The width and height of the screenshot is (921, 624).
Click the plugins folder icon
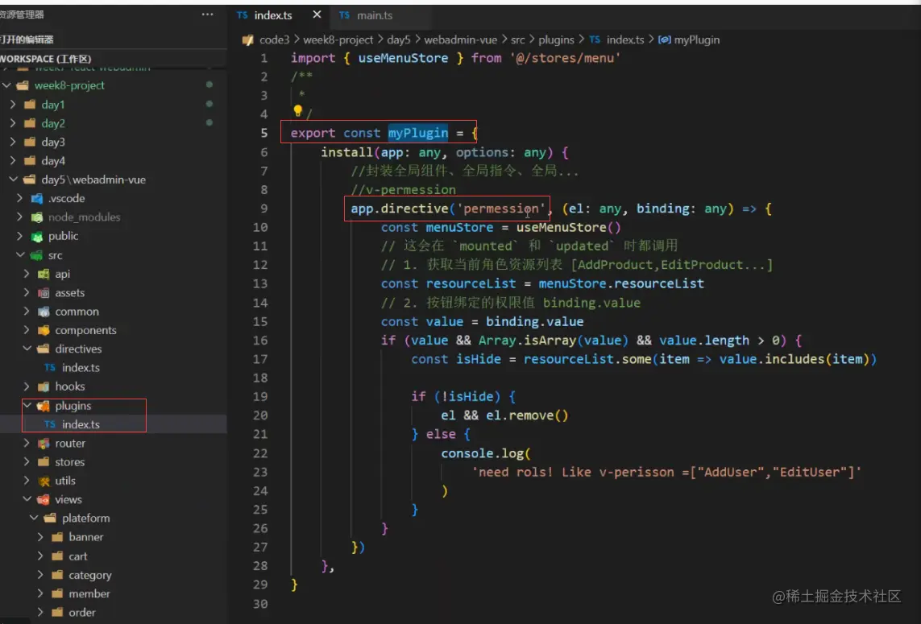click(44, 407)
